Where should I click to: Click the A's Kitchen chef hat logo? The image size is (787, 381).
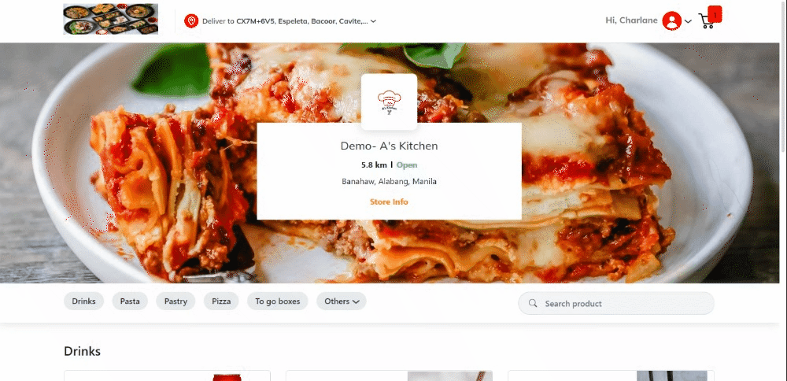[x=389, y=102]
